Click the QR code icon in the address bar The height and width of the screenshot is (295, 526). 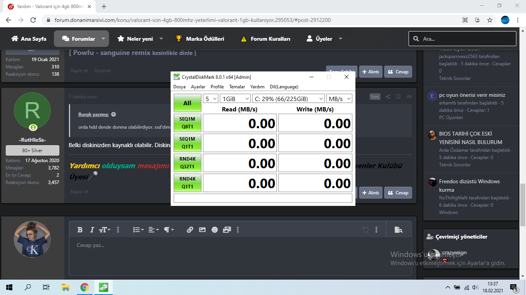[x=465, y=20]
